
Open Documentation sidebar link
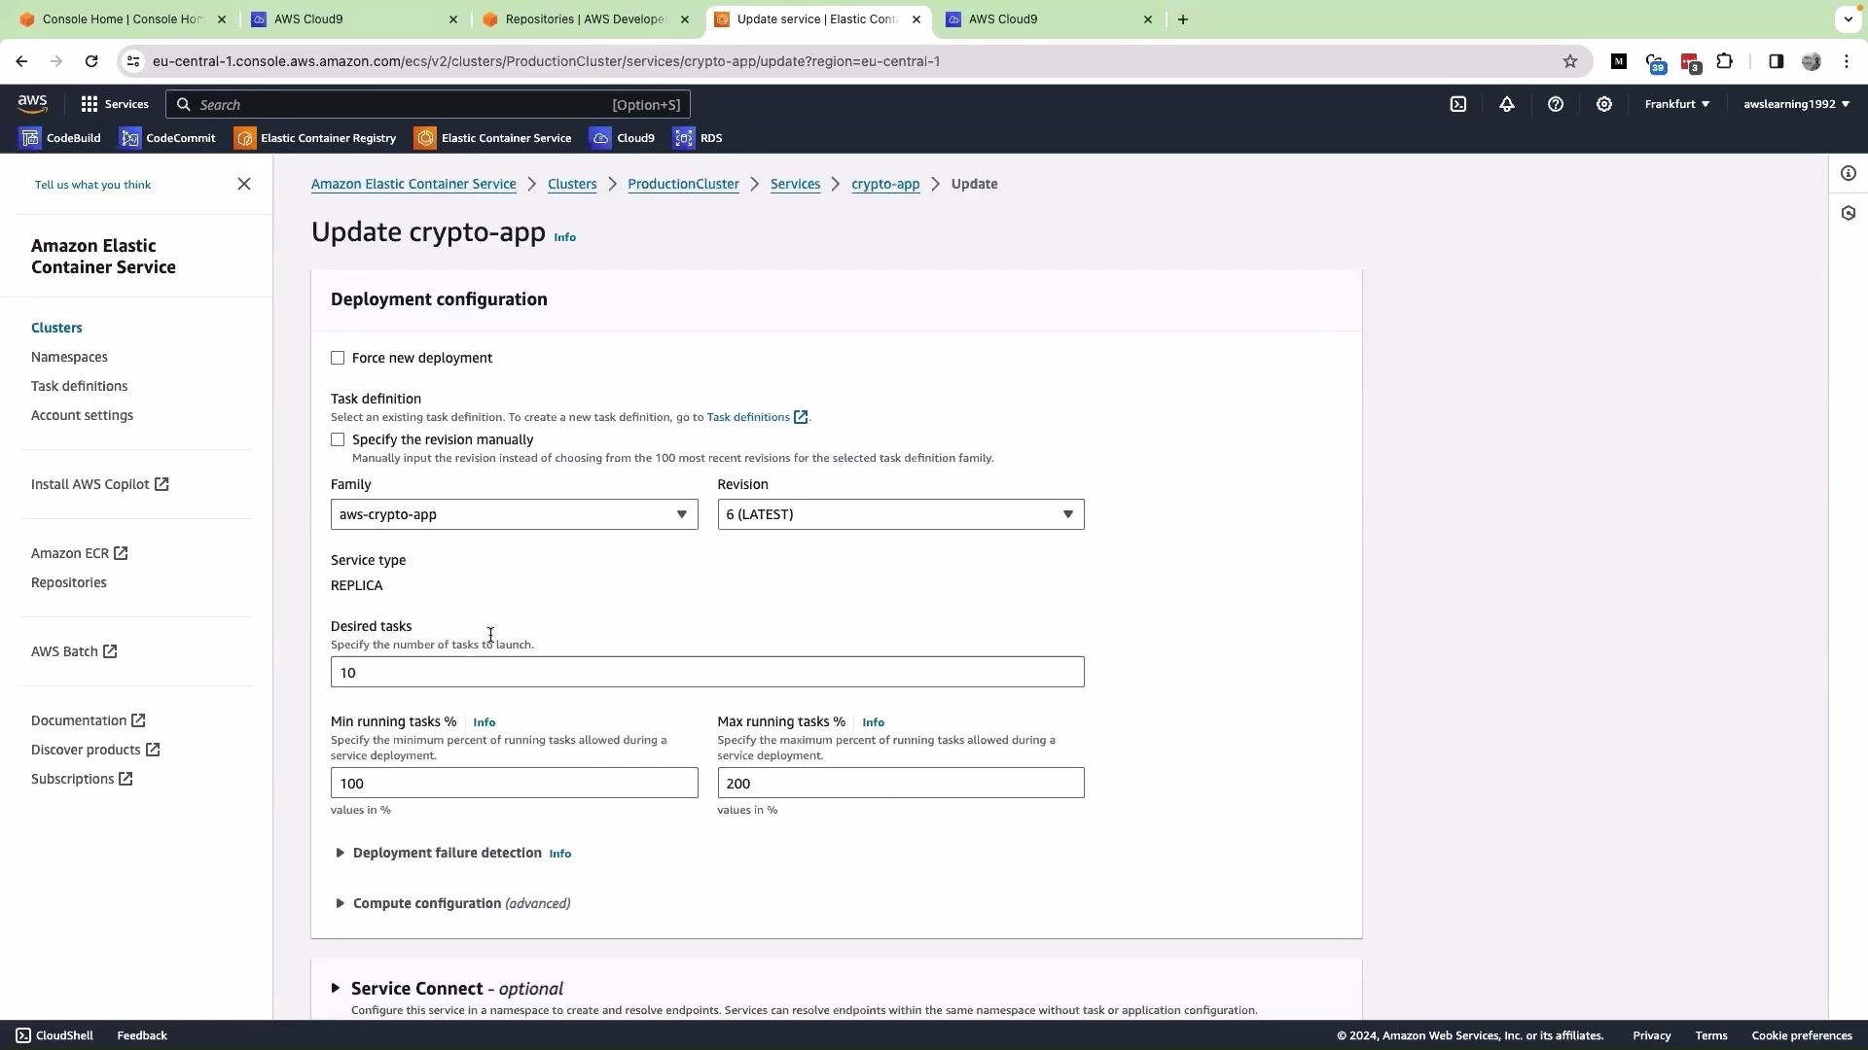tap(89, 720)
